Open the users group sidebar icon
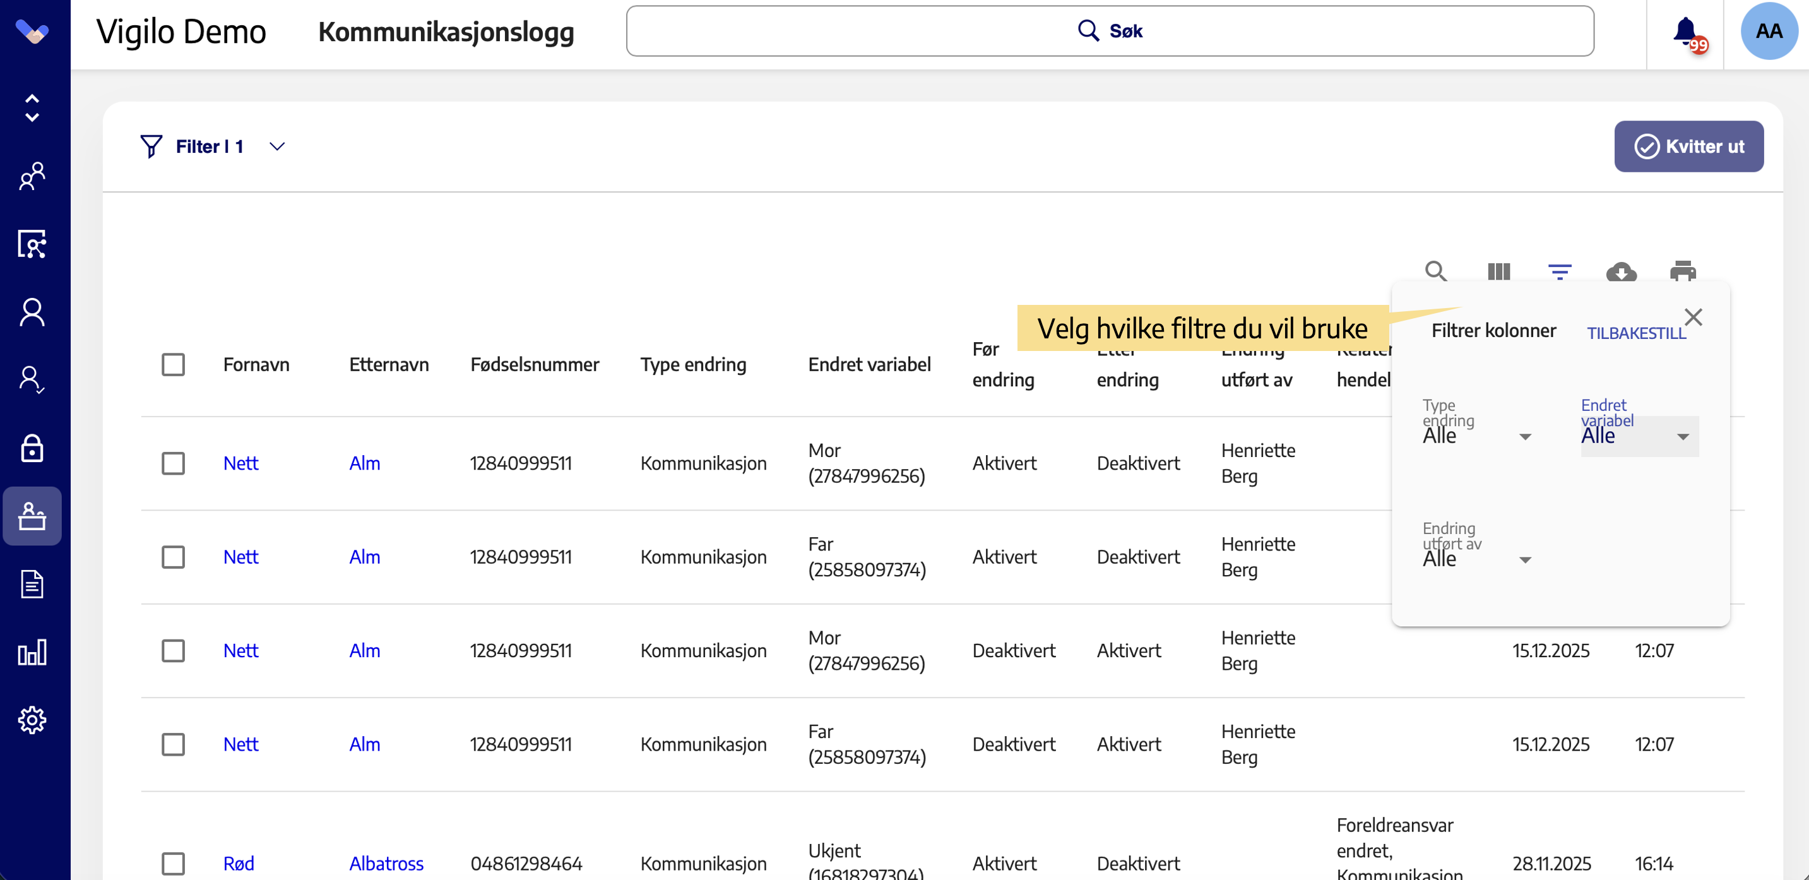Image resolution: width=1809 pixels, height=880 pixels. coord(32,176)
